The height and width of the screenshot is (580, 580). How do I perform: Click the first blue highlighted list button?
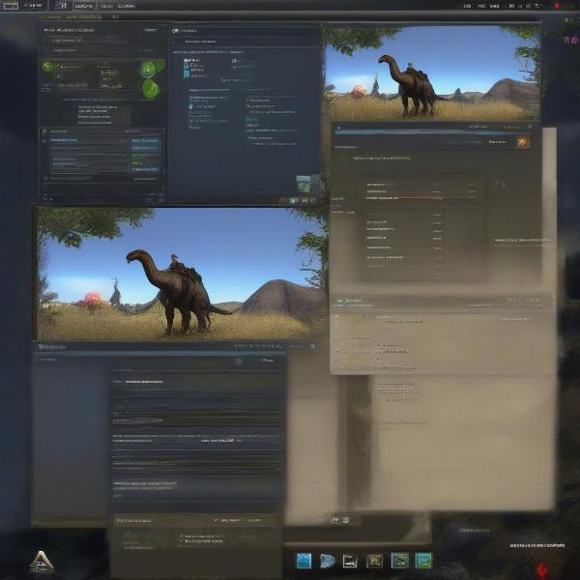click(146, 141)
